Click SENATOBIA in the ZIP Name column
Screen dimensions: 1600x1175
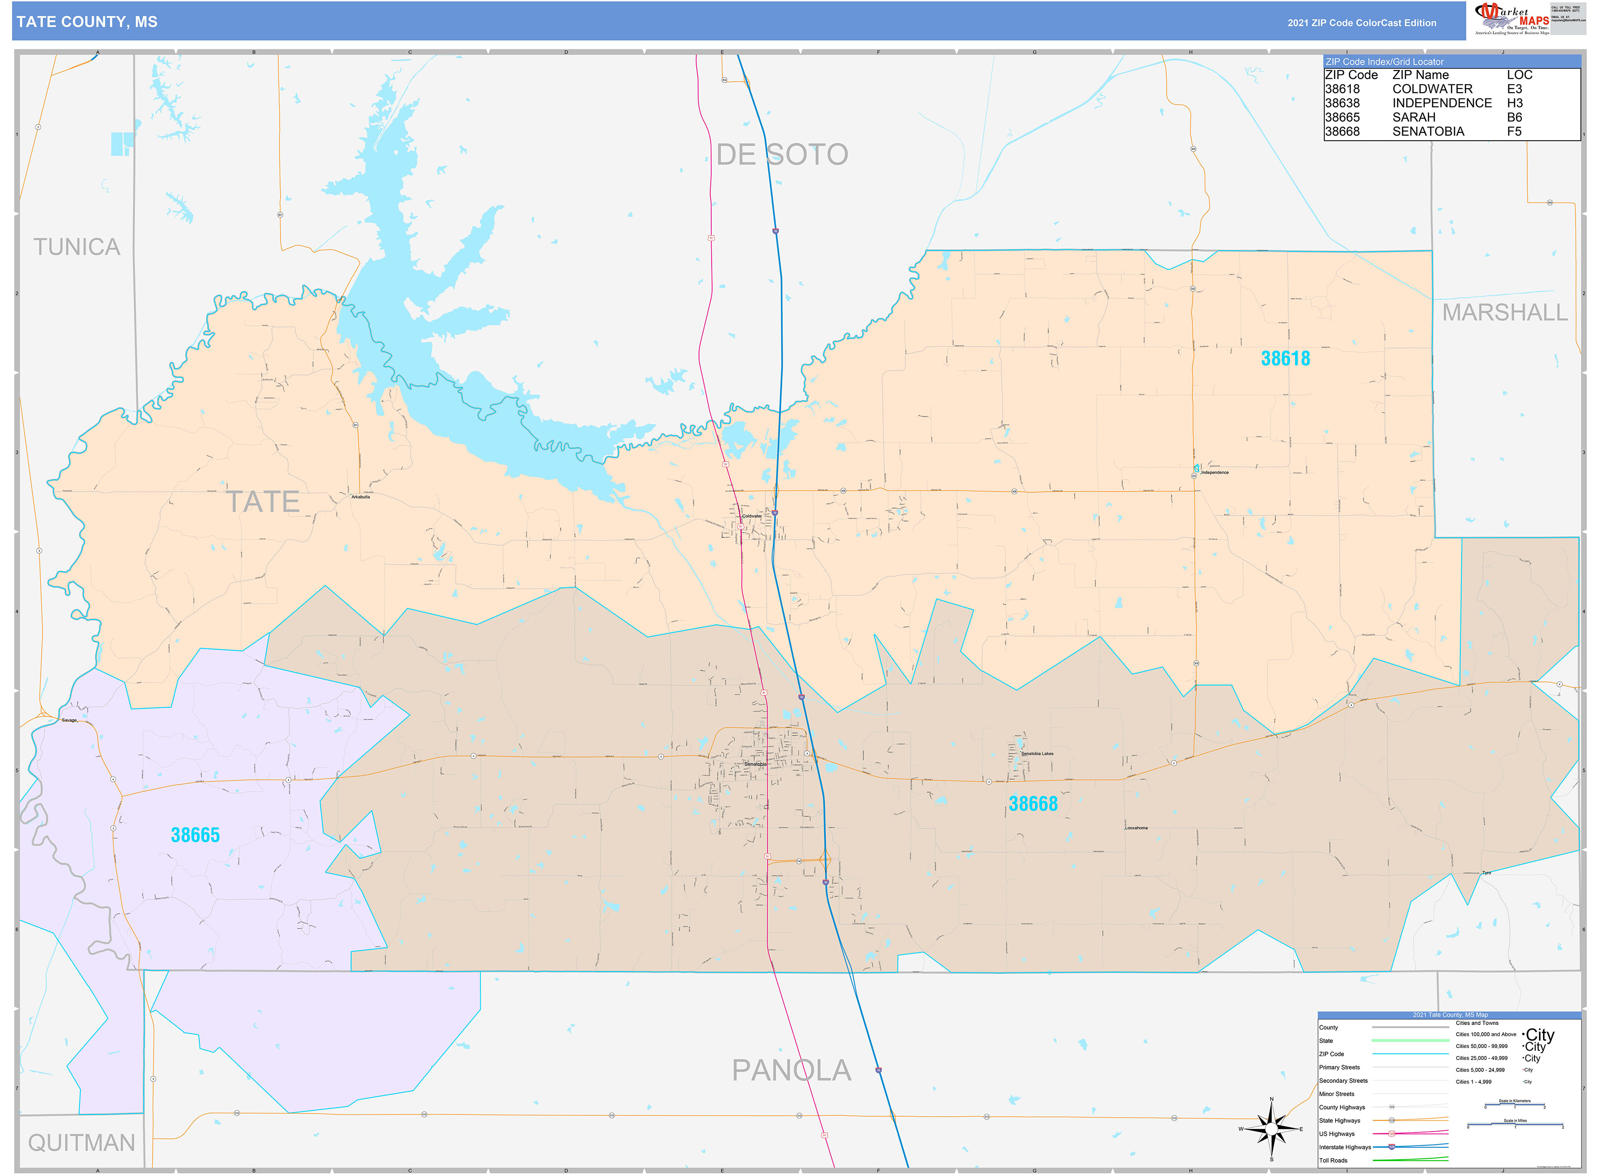point(1428,132)
